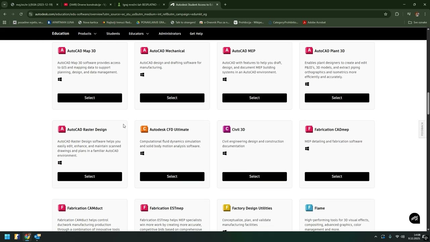The image size is (430, 242).
Task: Open the Get Help navigation item
Action: pos(196,34)
